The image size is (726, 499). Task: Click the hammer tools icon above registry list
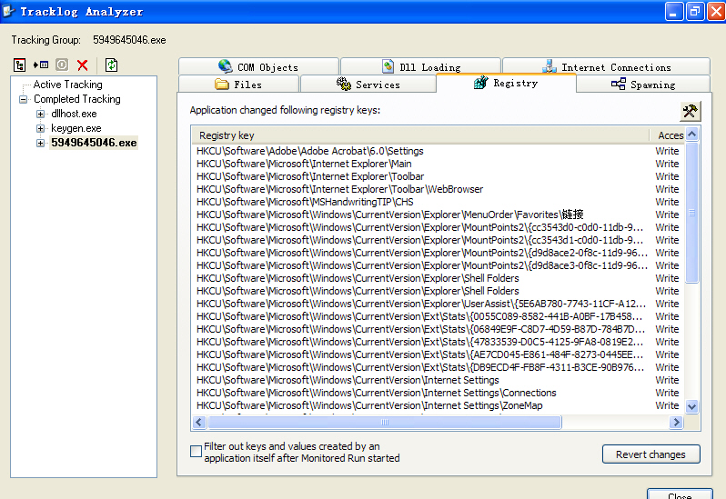(x=690, y=111)
